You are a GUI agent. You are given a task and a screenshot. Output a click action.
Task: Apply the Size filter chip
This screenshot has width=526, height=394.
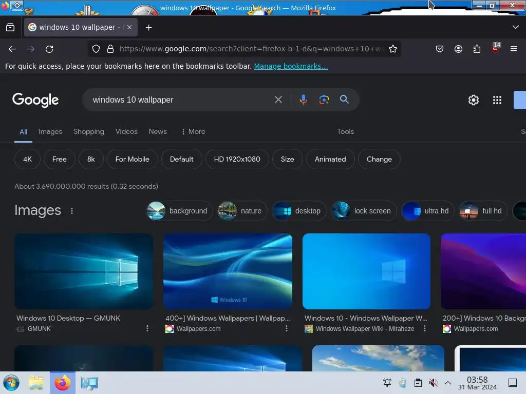(x=288, y=159)
